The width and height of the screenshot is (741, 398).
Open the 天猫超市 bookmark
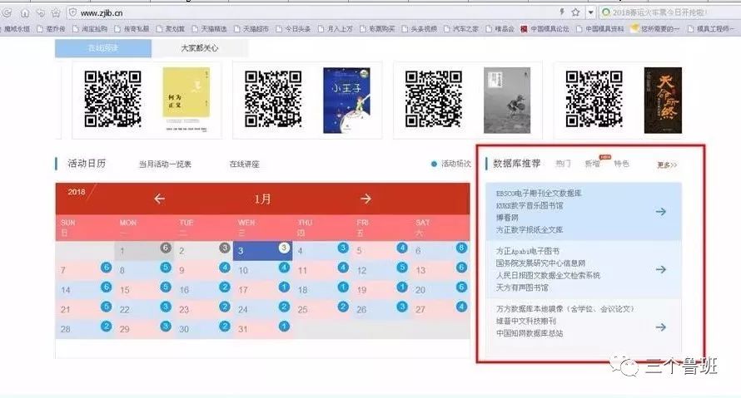pos(251,29)
